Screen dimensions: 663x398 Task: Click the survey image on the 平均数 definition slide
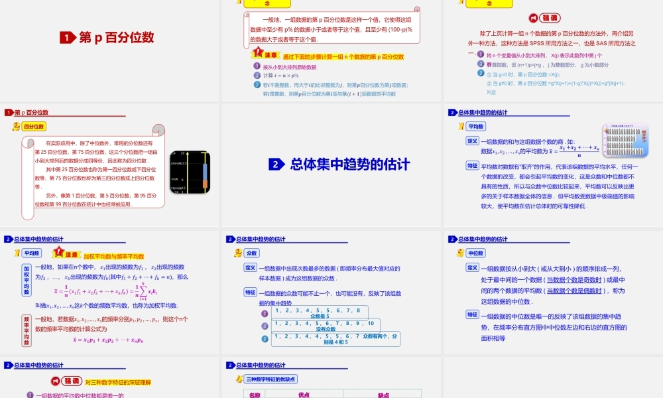click(625, 141)
